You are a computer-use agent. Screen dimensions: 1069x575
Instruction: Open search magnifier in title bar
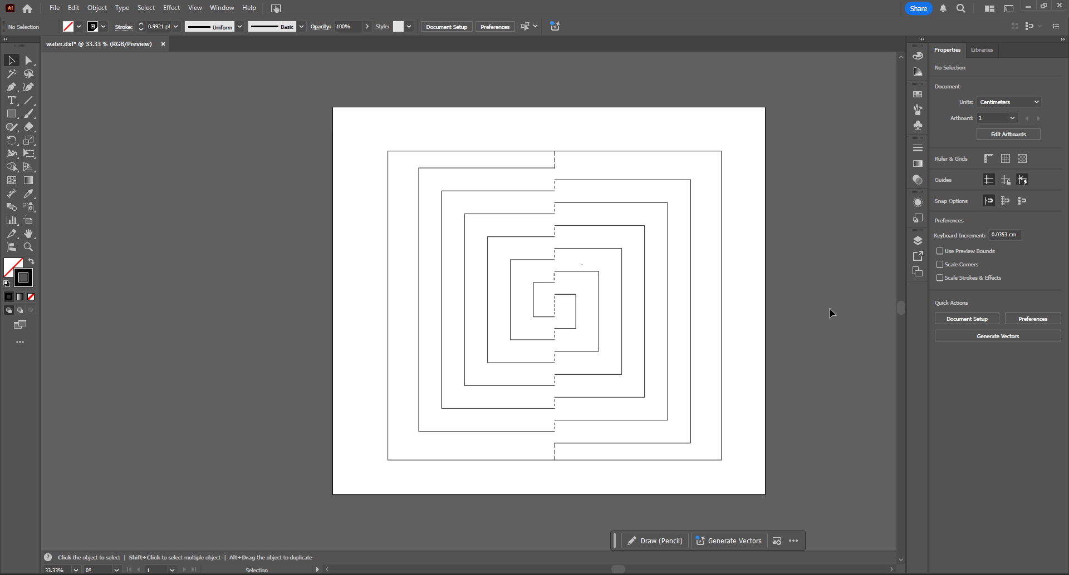(961, 8)
